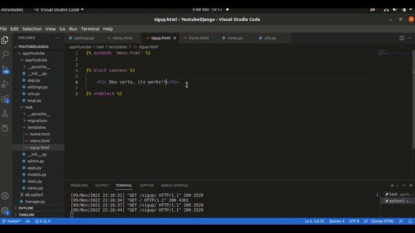Switch to the home.html tab

click(x=198, y=38)
